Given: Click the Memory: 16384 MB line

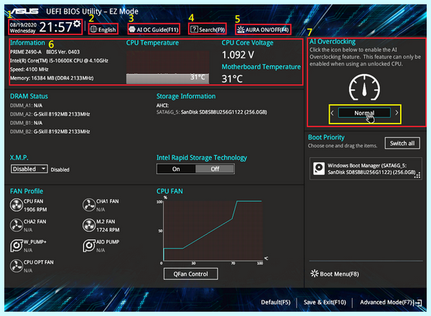Looking at the screenshot, I should 52,78.
